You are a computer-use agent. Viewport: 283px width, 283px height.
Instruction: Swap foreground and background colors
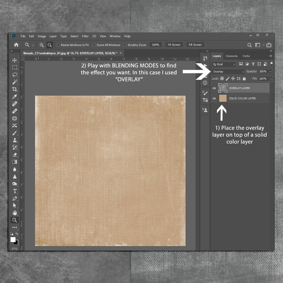tap(17, 234)
